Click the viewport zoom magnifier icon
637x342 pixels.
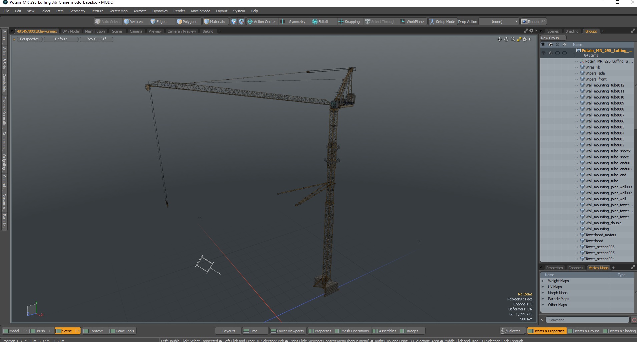coord(513,39)
